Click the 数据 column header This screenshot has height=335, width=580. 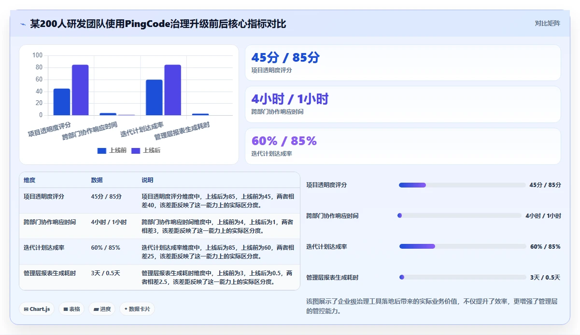coord(97,180)
